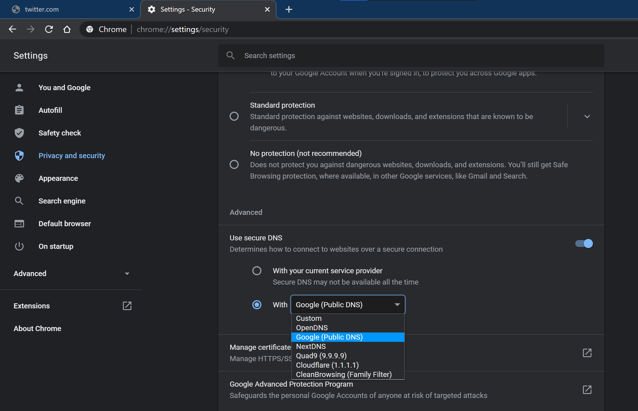Image resolution: width=638 pixels, height=411 pixels.
Task: Click the Google (Public DNS) dropdown box
Action: pyautogui.click(x=348, y=305)
